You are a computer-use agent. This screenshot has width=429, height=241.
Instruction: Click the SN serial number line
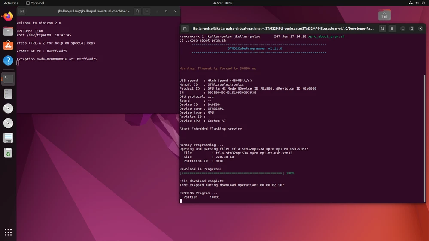(x=218, y=93)
